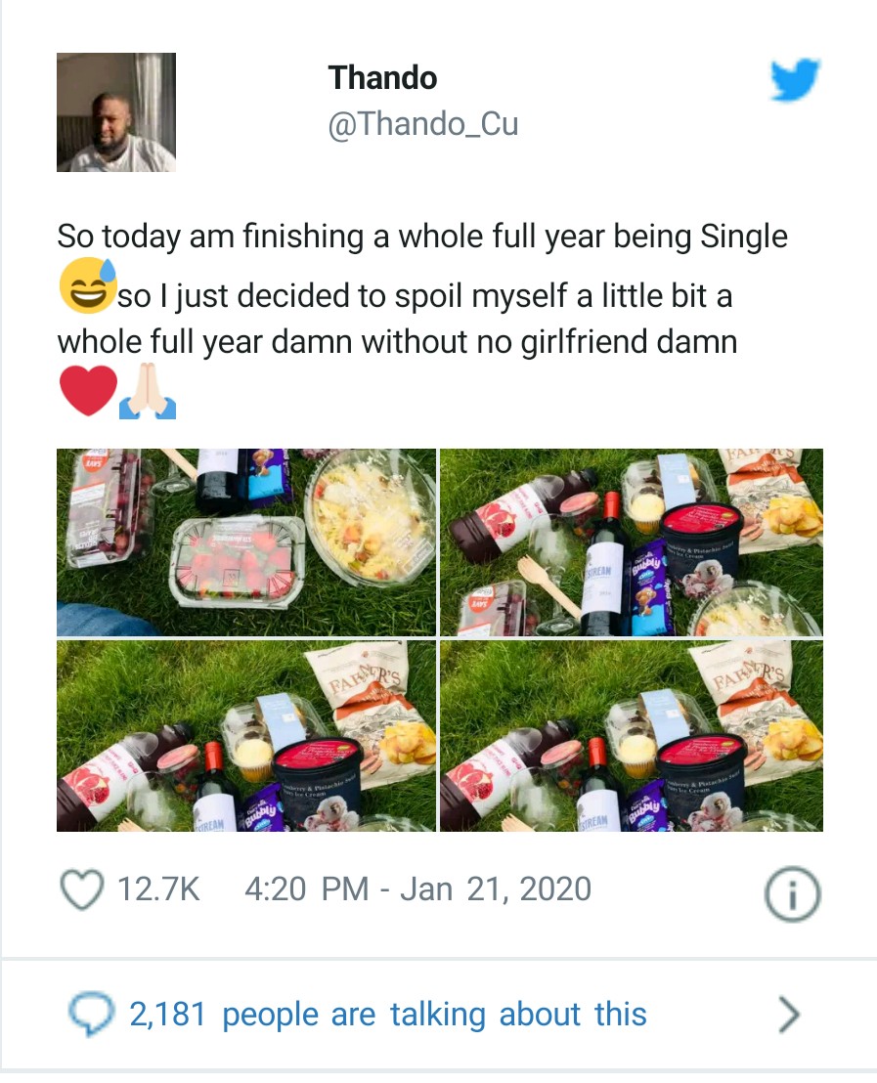The height and width of the screenshot is (1083, 877).
Task: Click the Twitter bird logo
Action: click(x=794, y=79)
